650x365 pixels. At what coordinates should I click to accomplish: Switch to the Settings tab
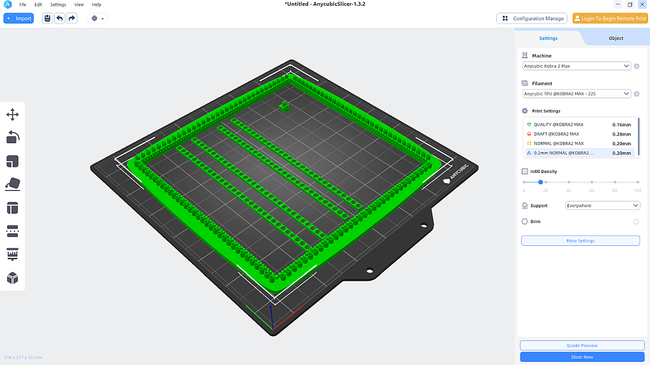(548, 38)
